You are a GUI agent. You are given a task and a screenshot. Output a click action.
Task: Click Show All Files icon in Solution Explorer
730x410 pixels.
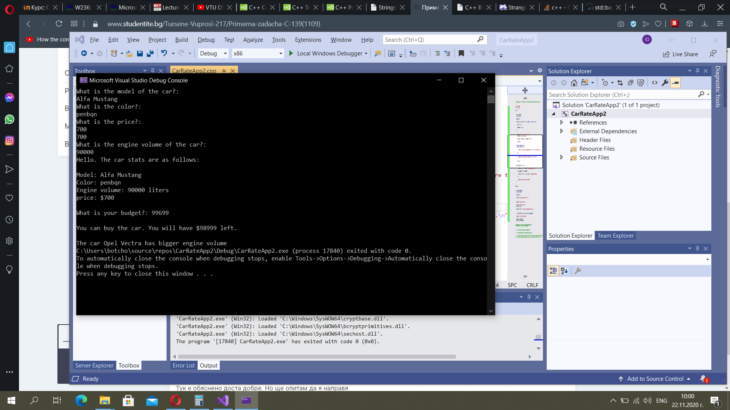pos(641,83)
